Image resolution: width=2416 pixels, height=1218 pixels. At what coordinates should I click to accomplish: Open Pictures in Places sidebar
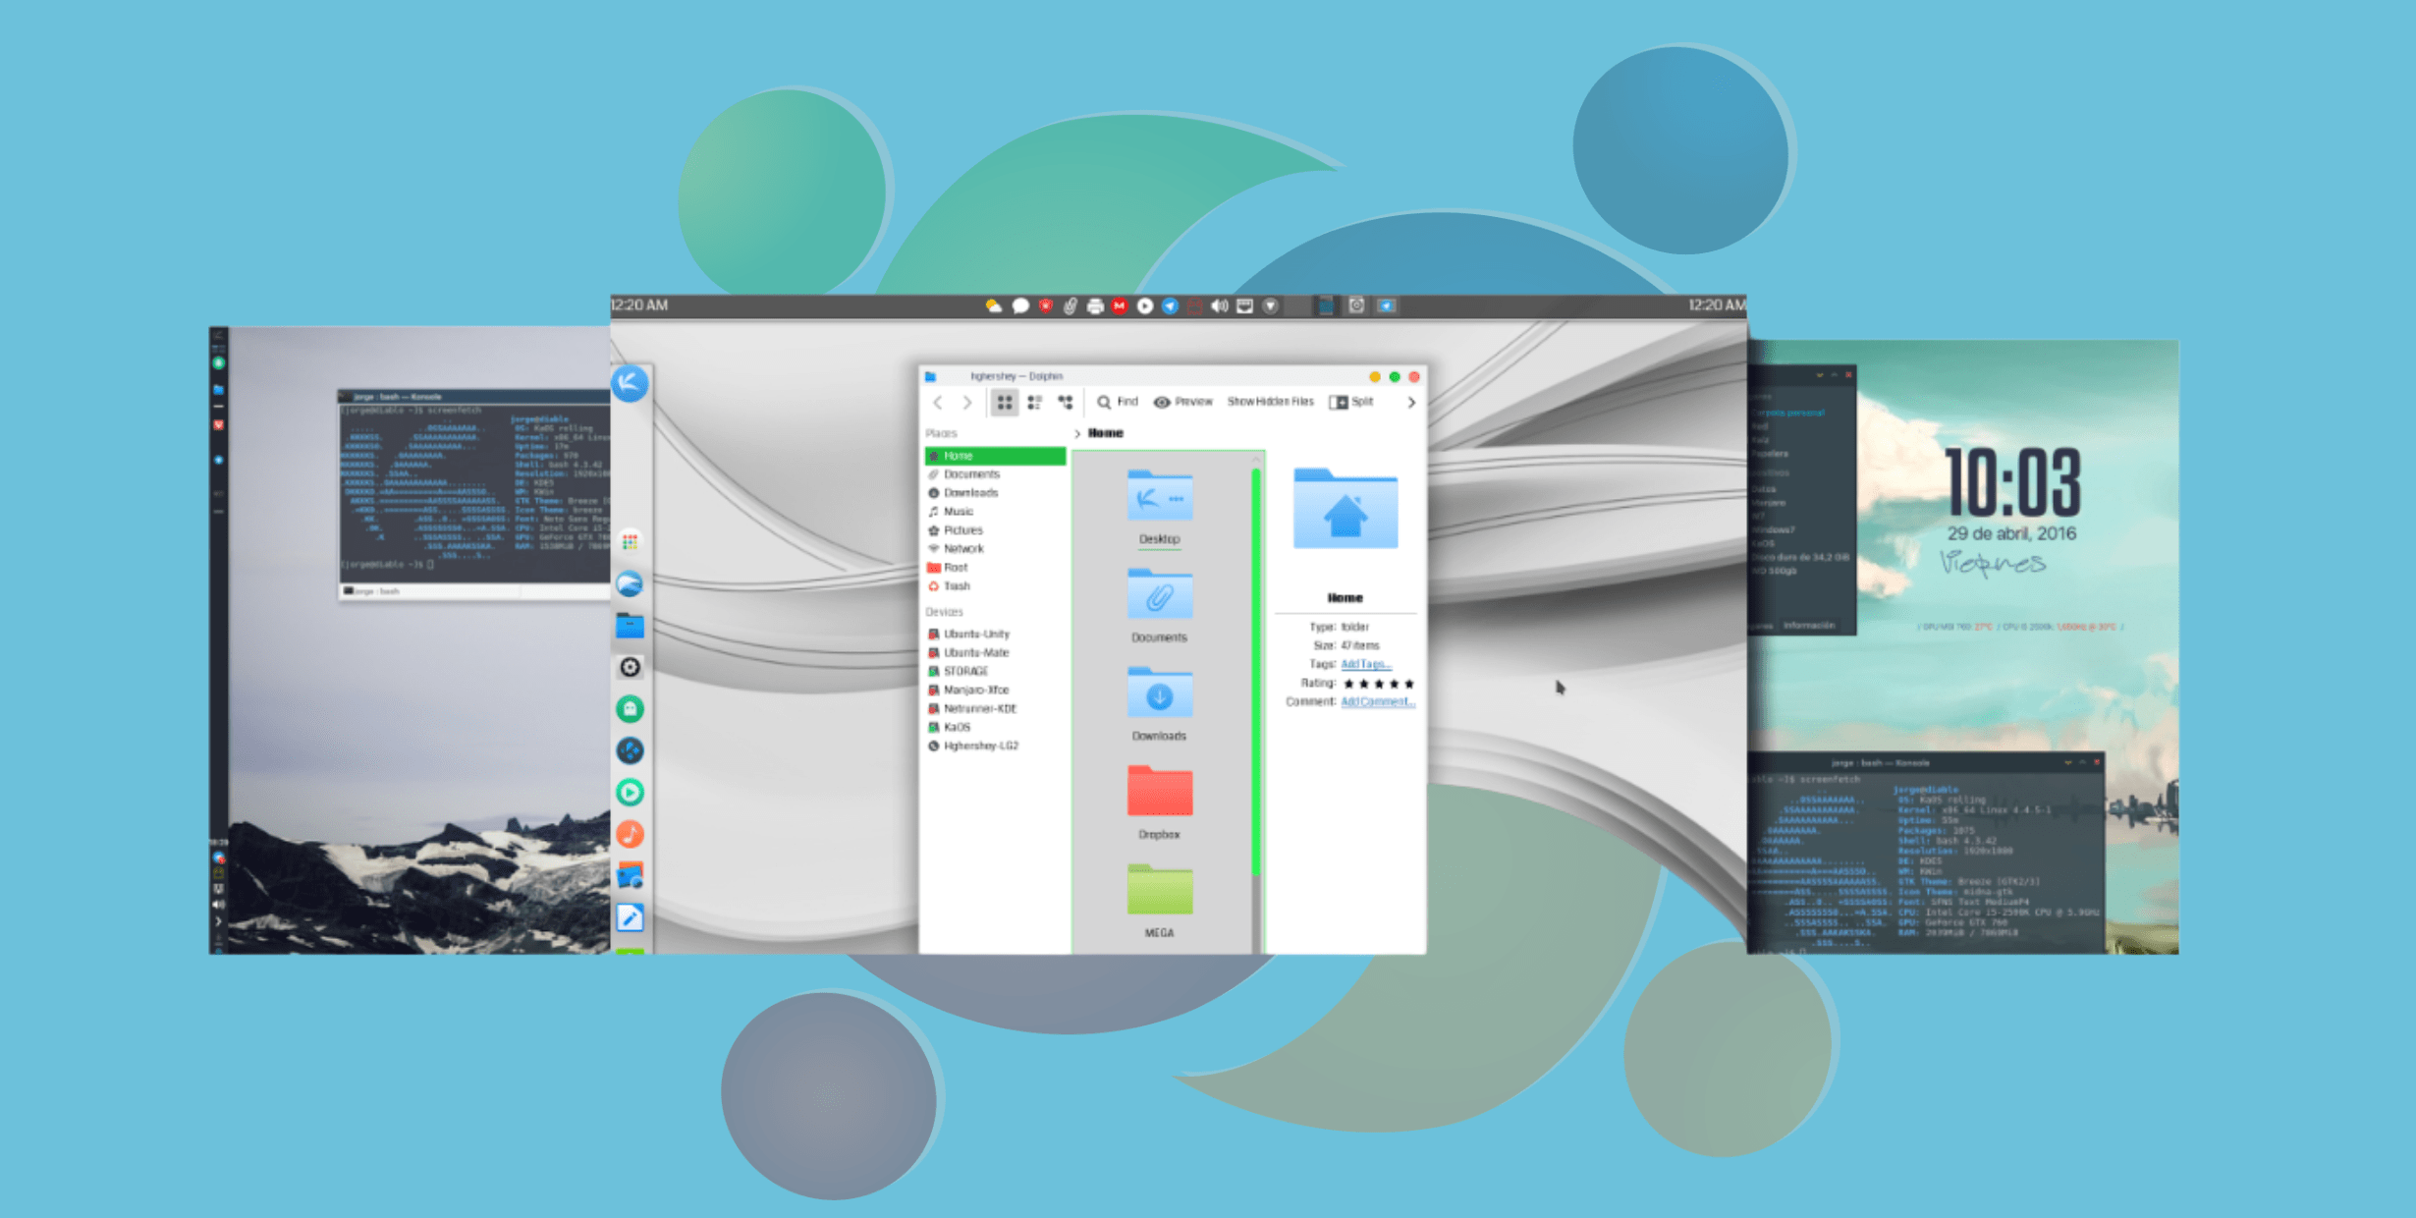click(x=995, y=530)
